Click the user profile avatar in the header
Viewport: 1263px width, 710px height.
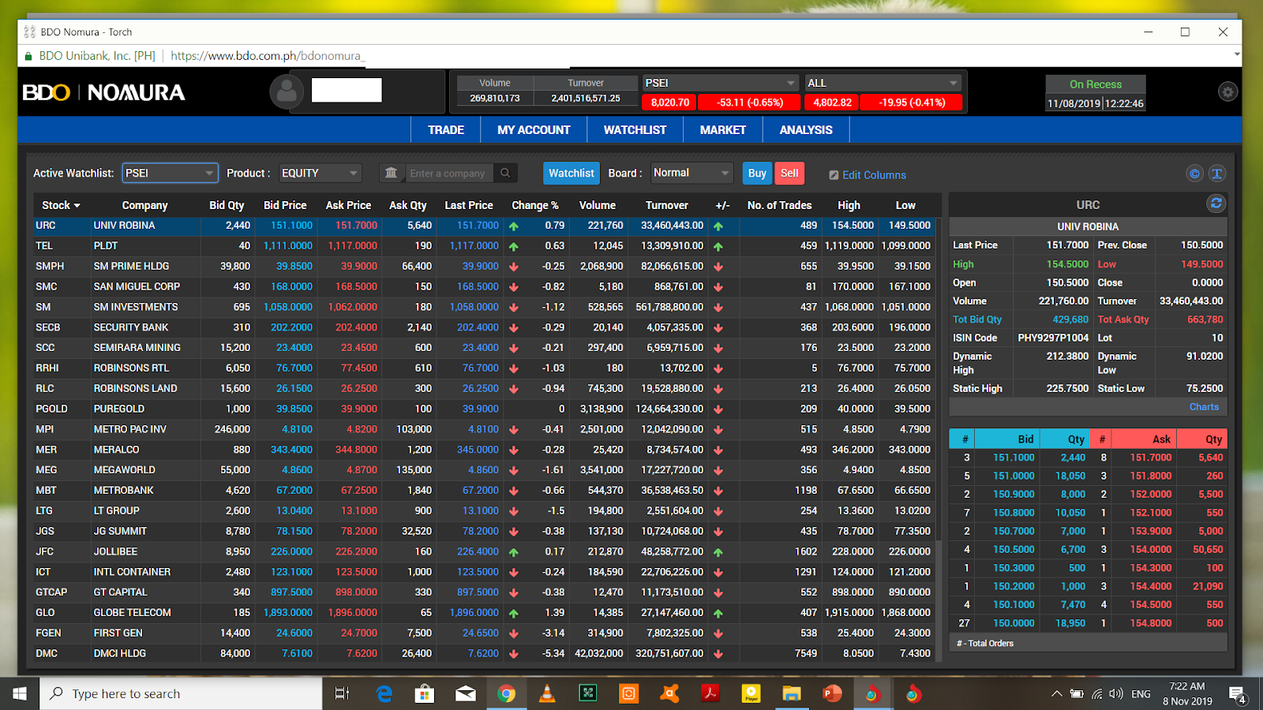click(x=287, y=92)
